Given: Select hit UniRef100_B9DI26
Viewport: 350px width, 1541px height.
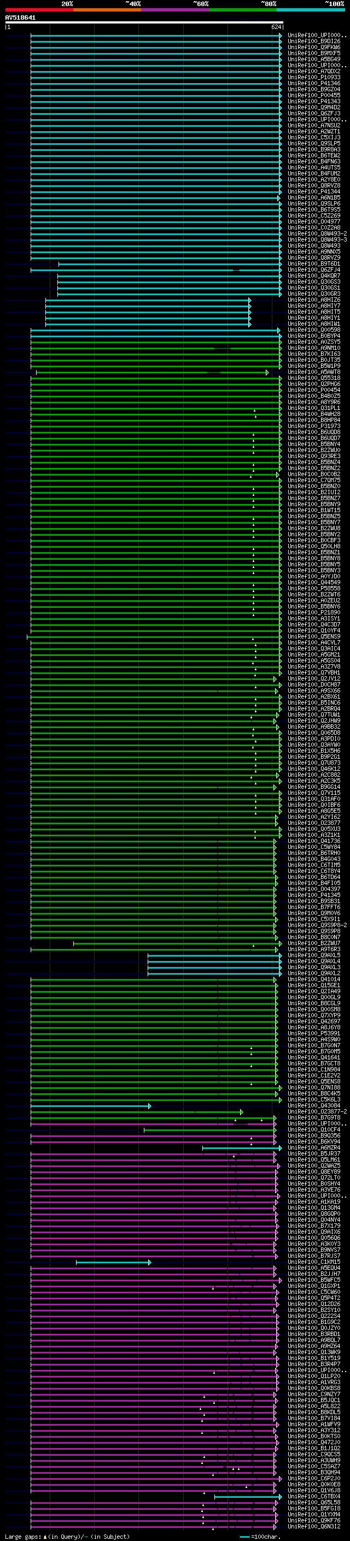Looking at the screenshot, I should point(314,42).
